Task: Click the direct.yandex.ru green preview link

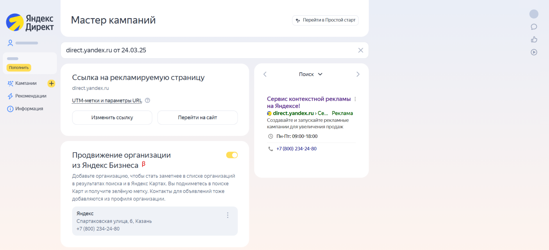Action: (x=293, y=113)
